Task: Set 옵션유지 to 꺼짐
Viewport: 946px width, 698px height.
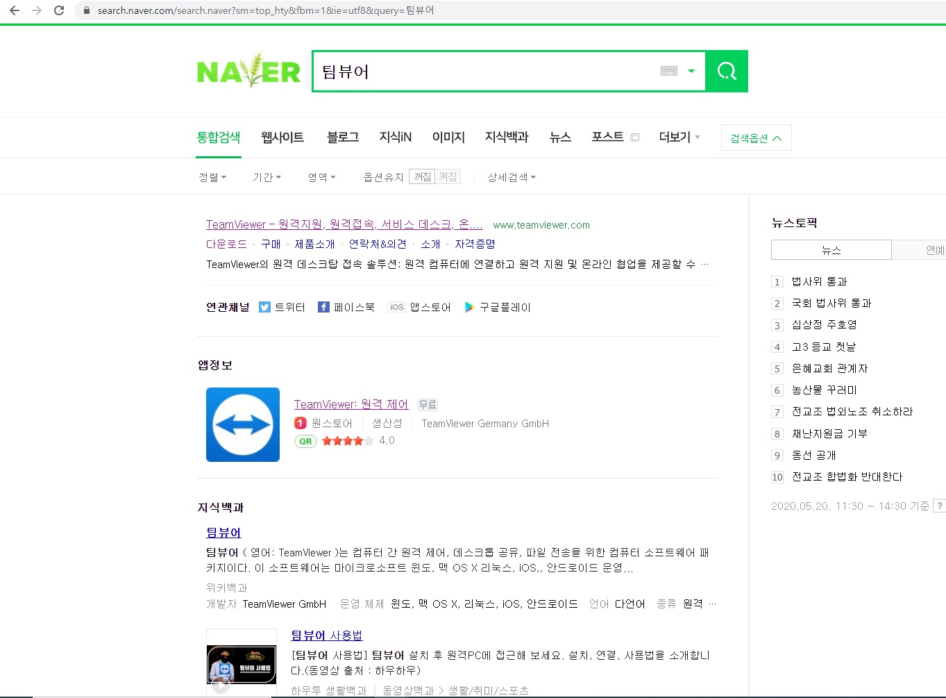Action: 422,176
